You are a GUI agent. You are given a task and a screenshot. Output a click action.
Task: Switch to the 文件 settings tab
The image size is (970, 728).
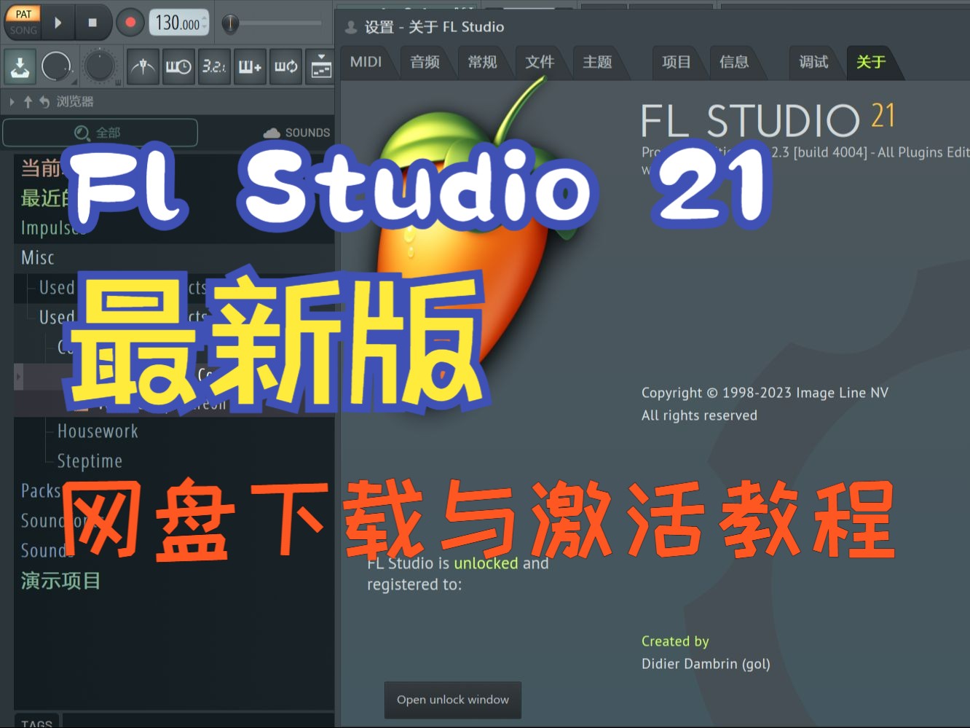(x=540, y=62)
